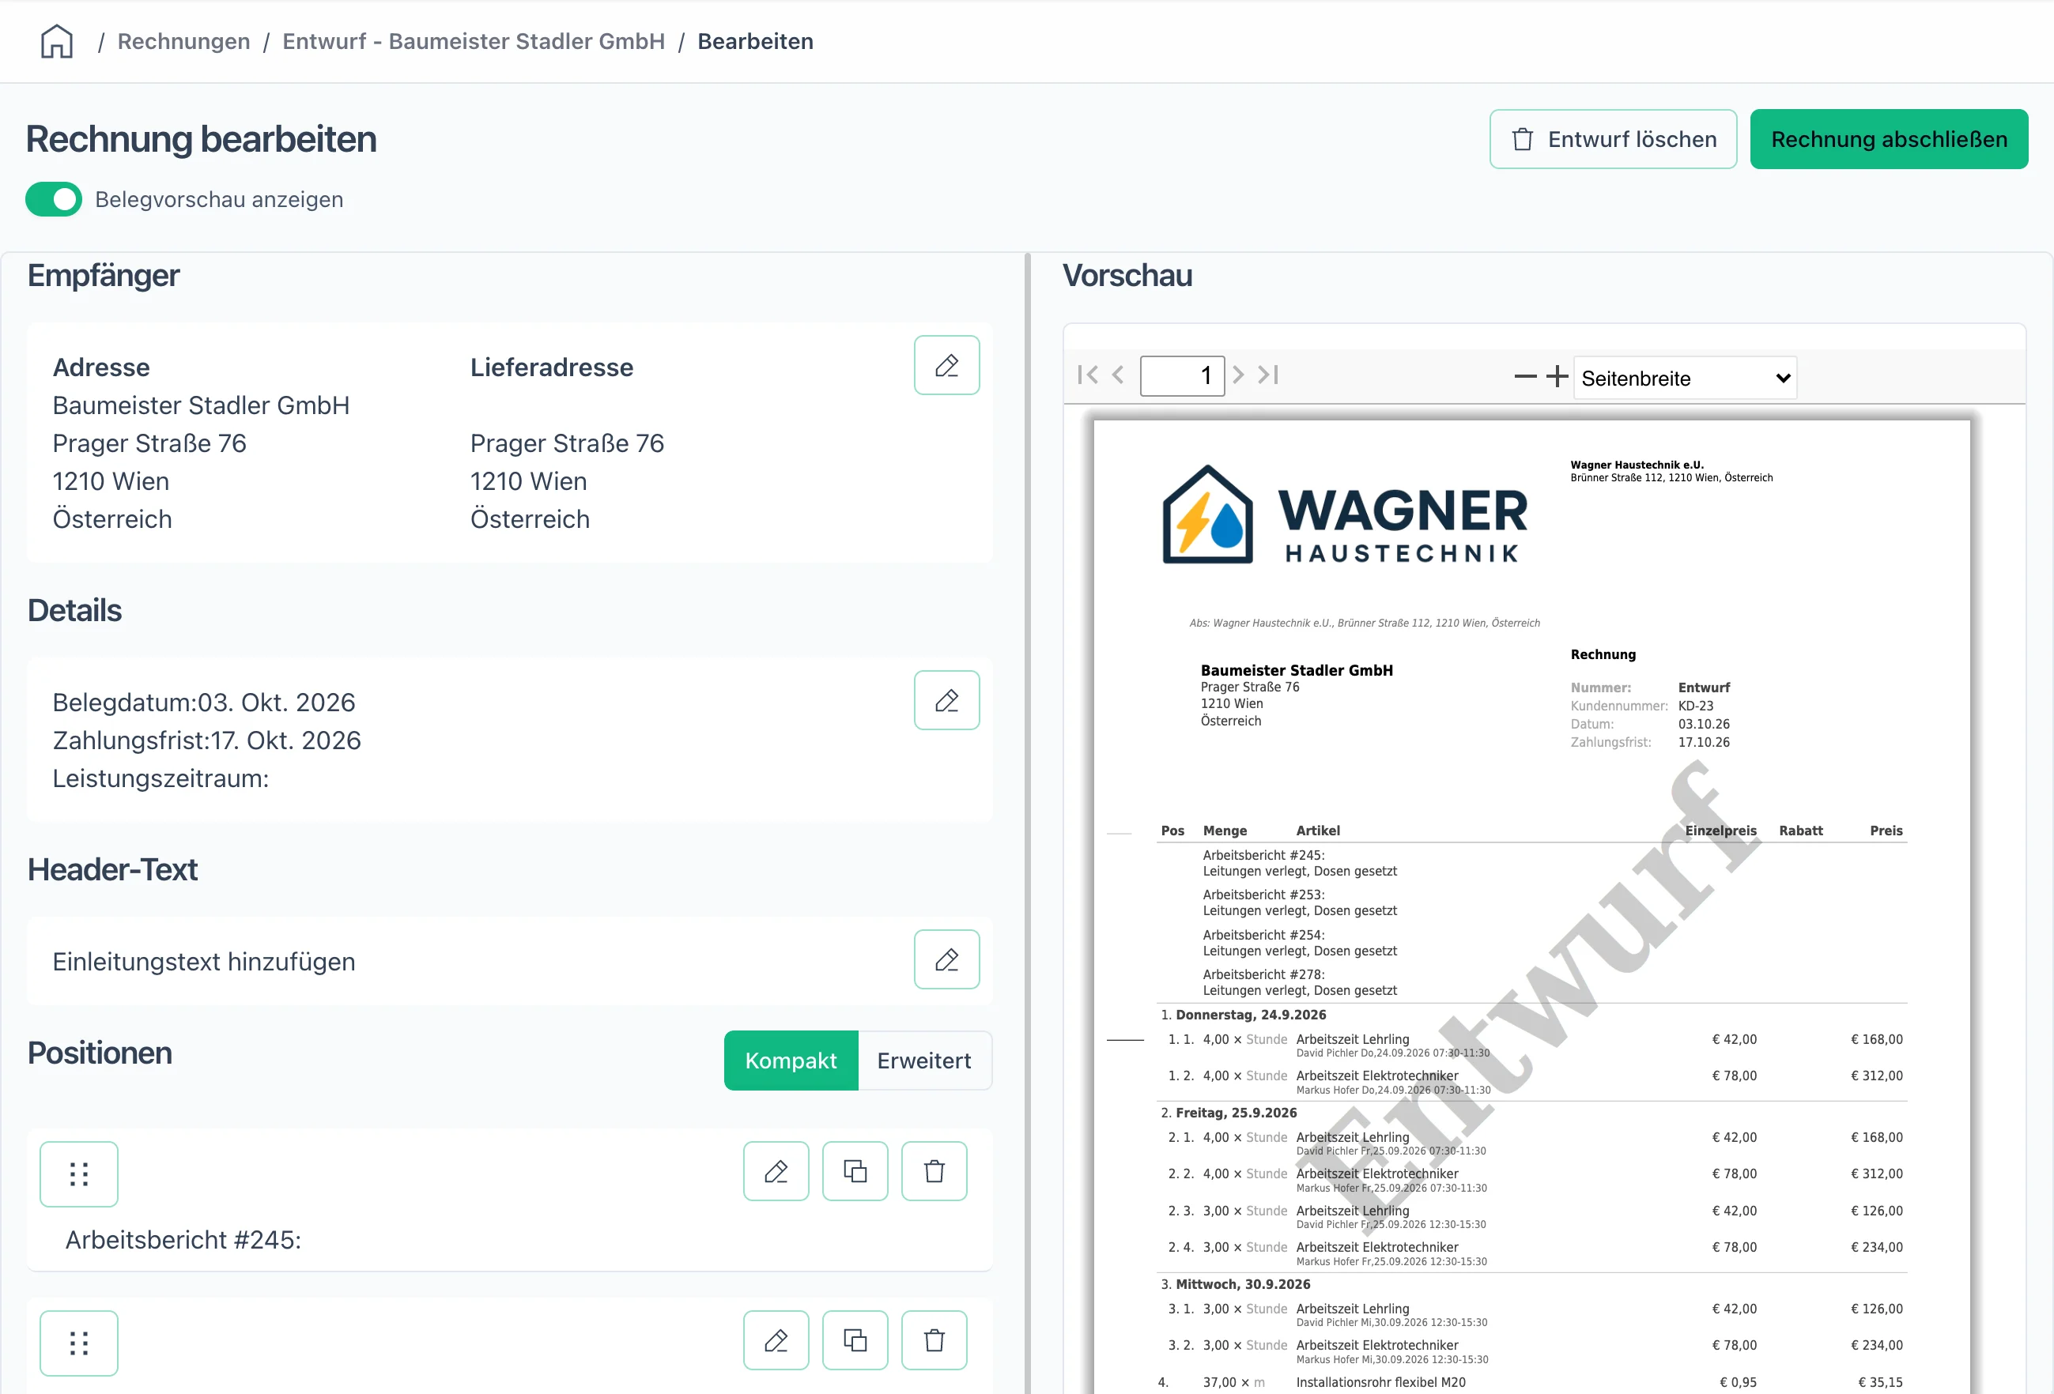Jump to first preview page
Screen dimensions: 2054x1394
coord(1088,375)
